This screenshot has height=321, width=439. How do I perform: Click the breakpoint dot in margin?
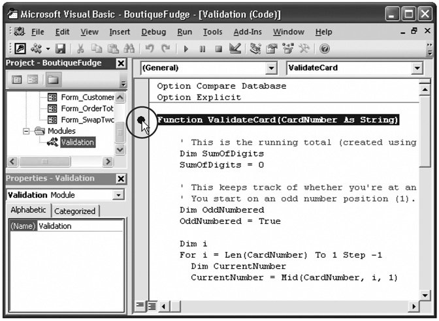(x=141, y=120)
